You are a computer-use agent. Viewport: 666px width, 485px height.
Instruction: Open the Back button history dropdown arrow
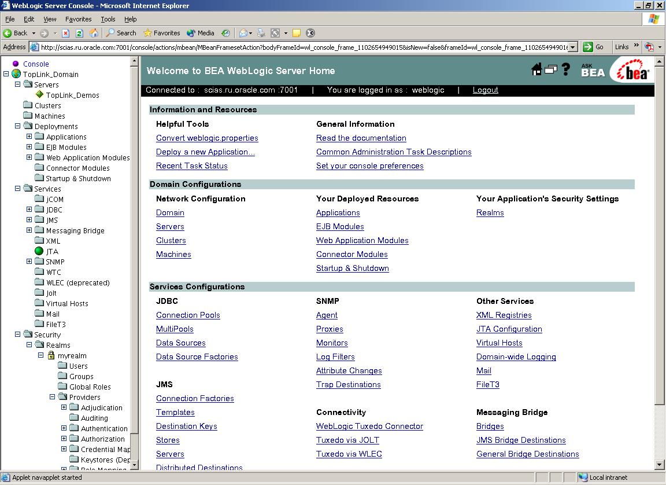(x=34, y=33)
